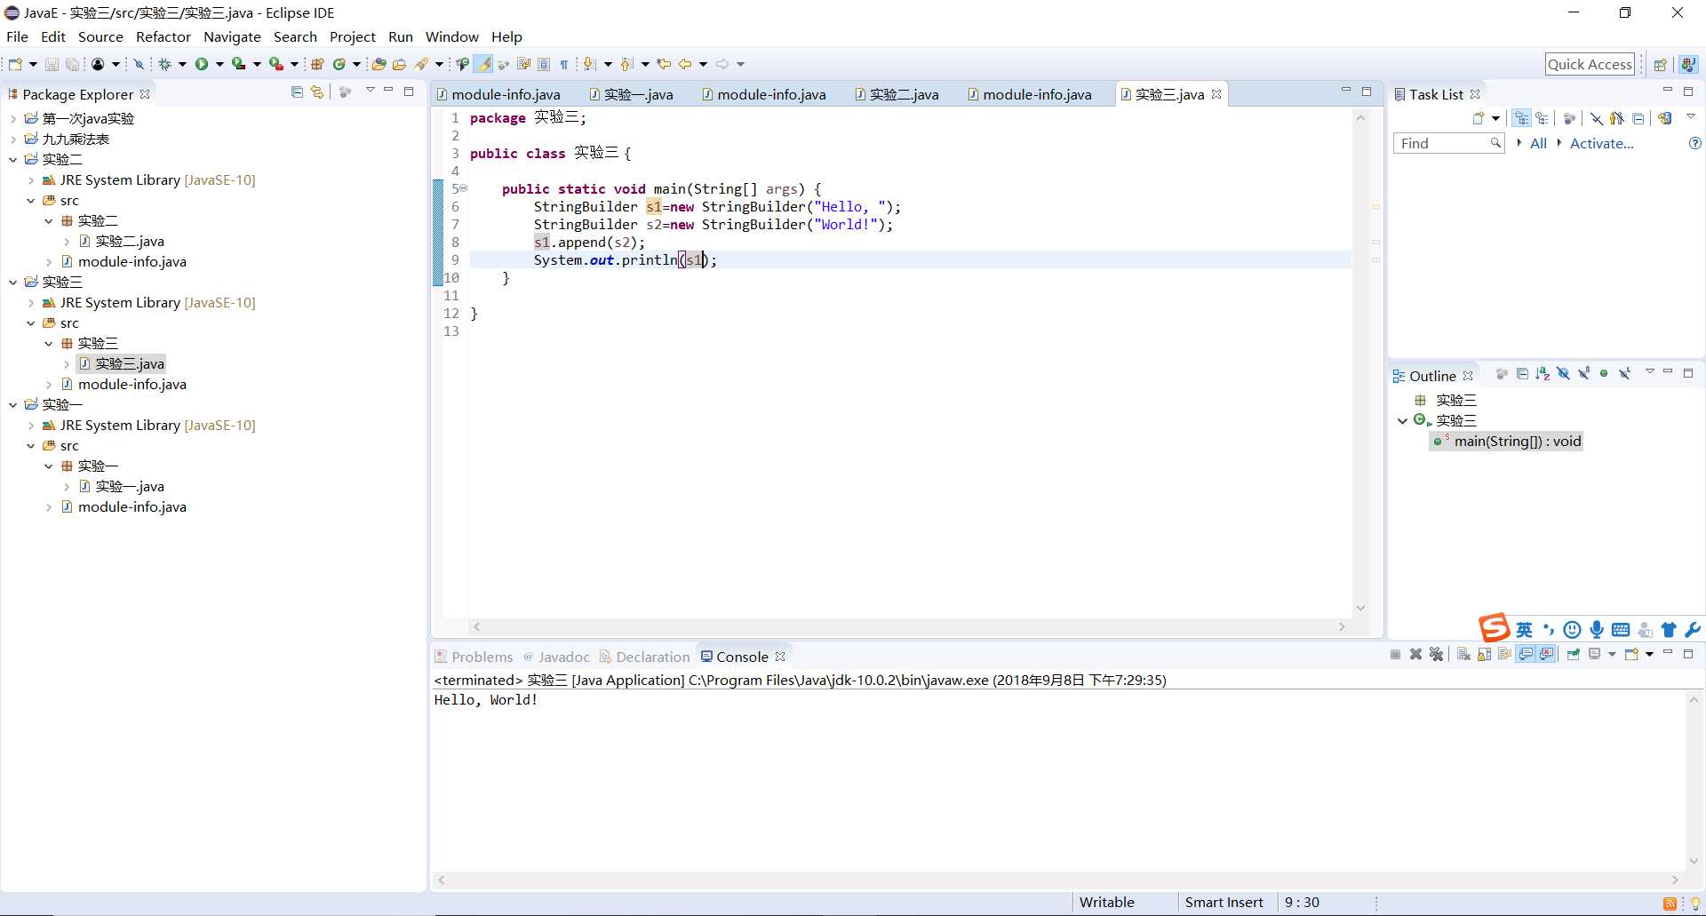
Task: Toggle Mark Occurrences highlighter in toolbar
Action: [x=483, y=64]
